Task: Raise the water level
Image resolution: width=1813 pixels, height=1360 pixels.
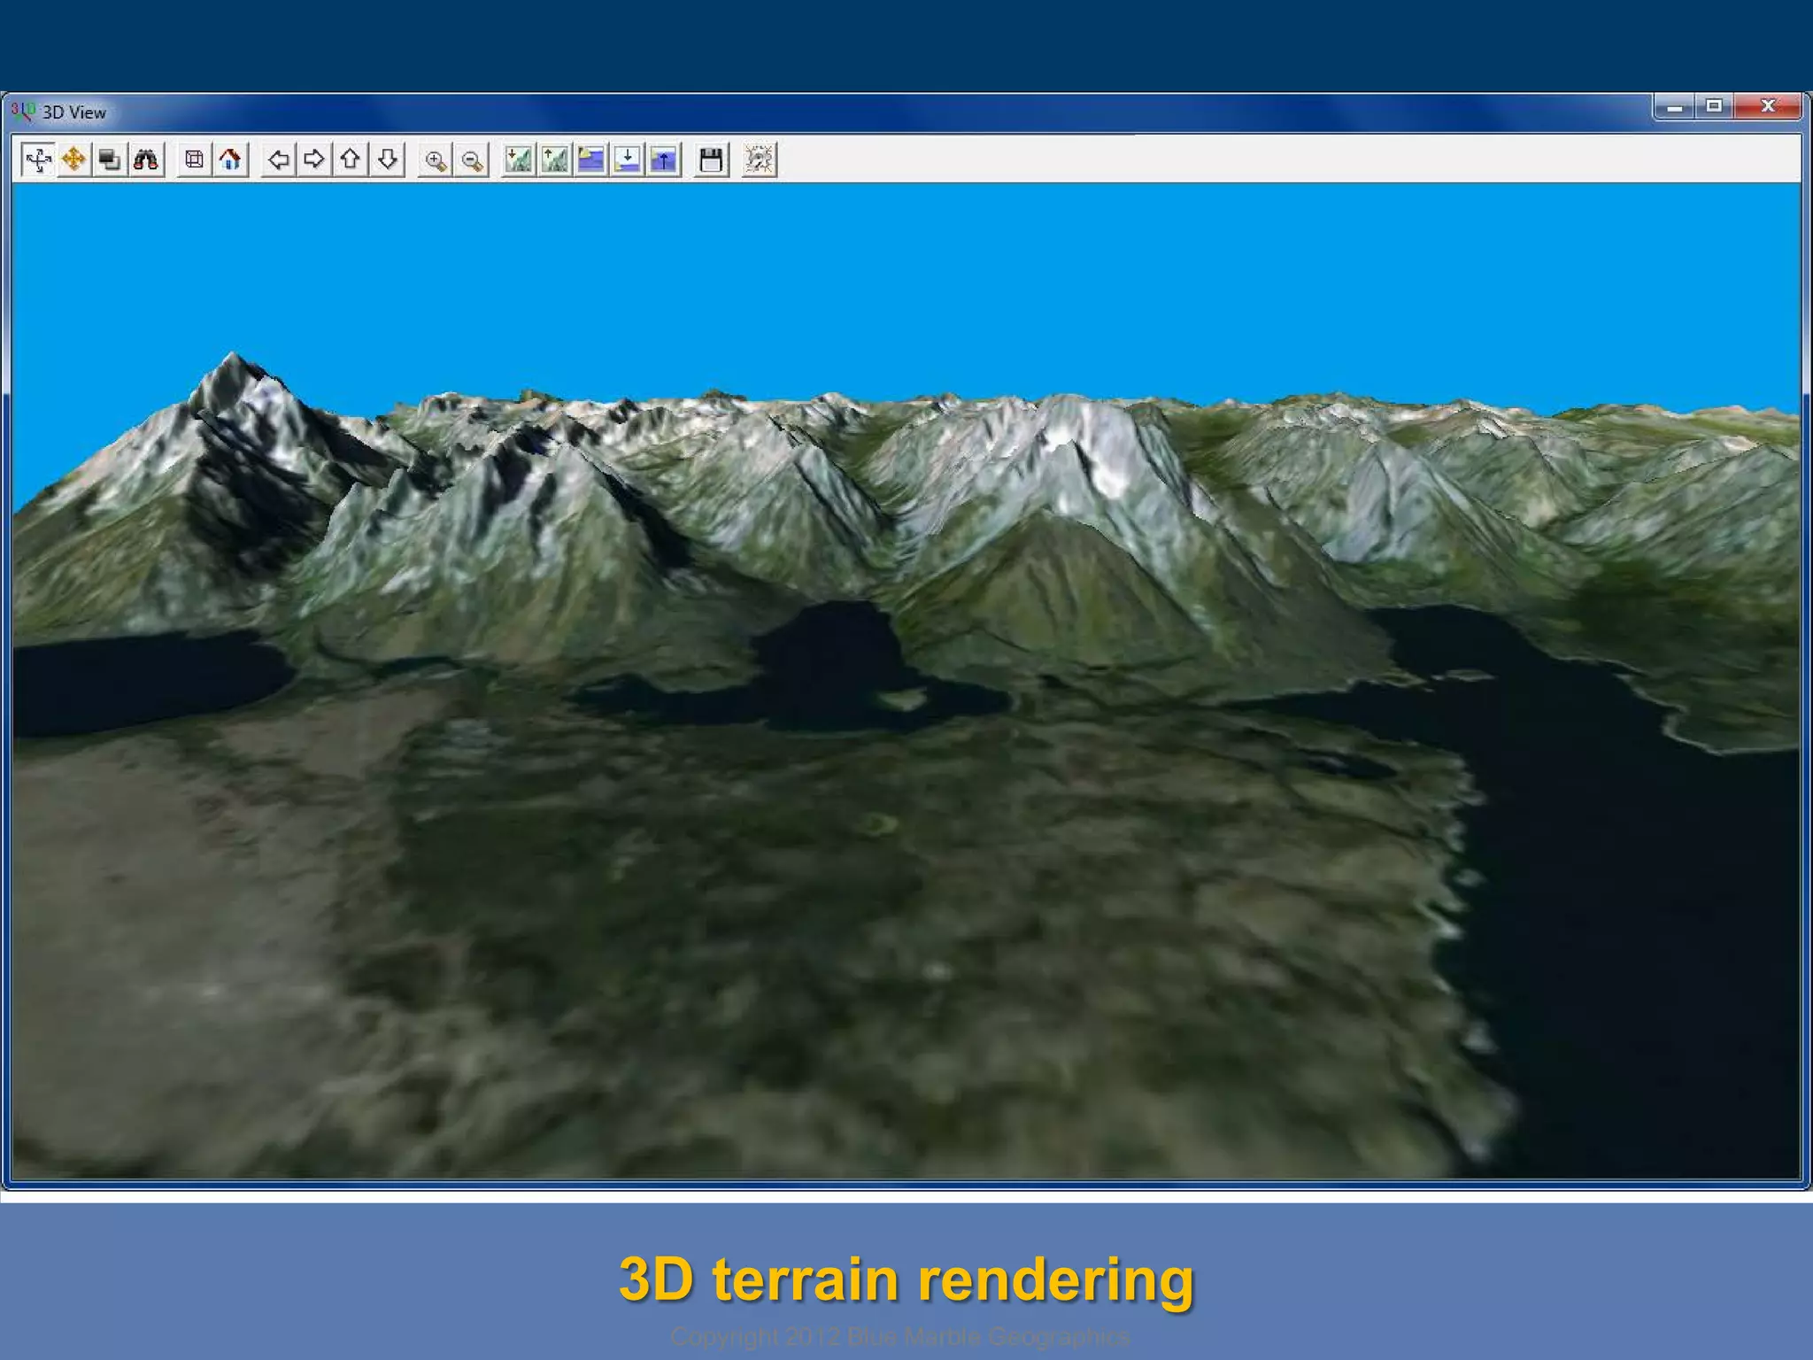Action: pyautogui.click(x=663, y=159)
